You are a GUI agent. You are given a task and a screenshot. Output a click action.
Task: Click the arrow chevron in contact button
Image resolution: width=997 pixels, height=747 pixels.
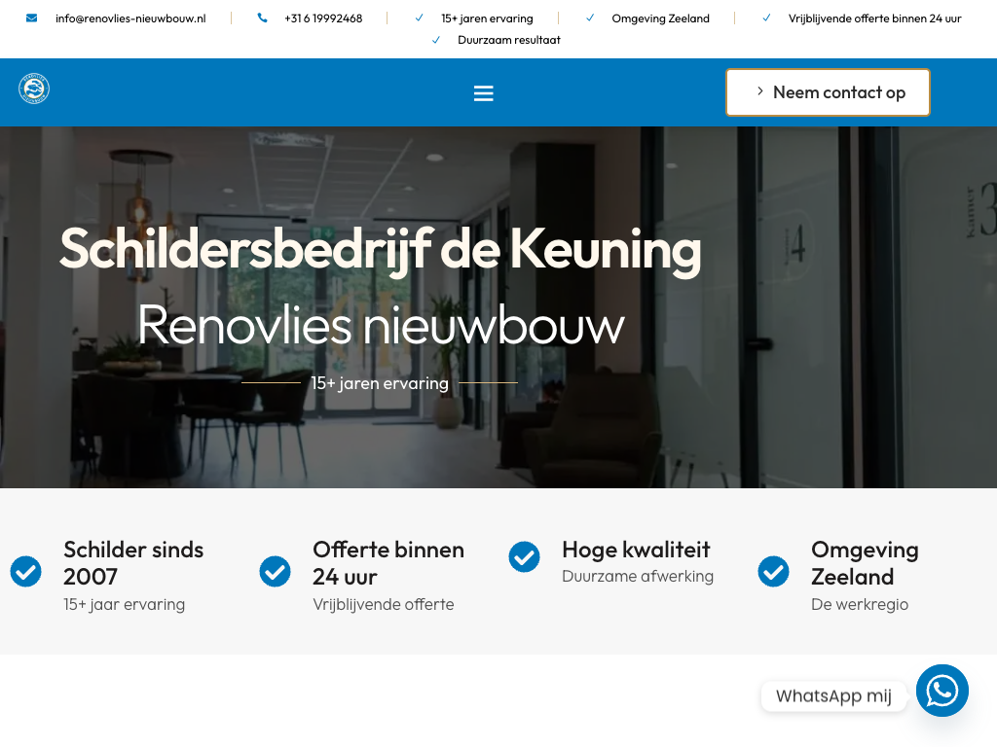(759, 91)
